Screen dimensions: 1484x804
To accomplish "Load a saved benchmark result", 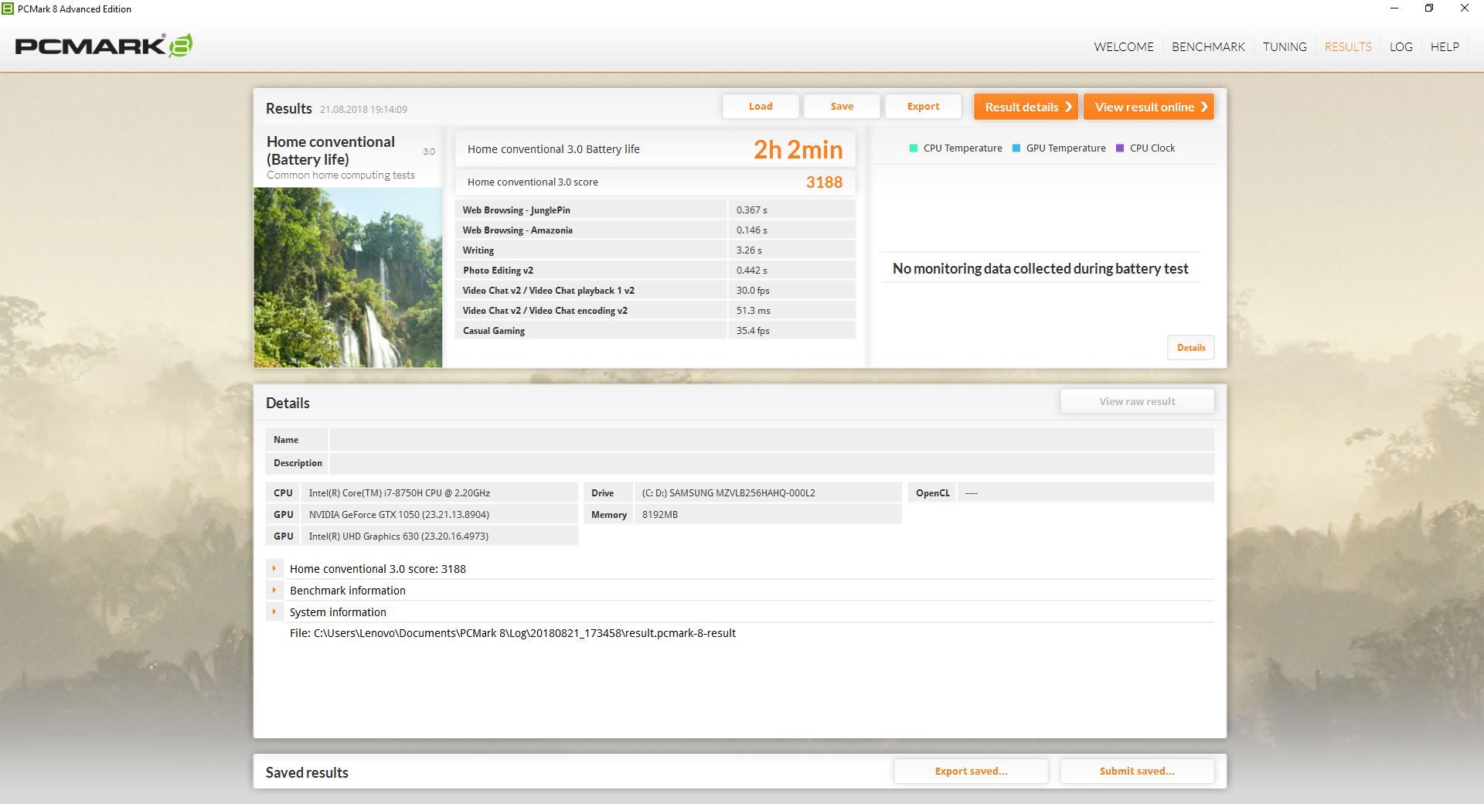I will coord(761,106).
